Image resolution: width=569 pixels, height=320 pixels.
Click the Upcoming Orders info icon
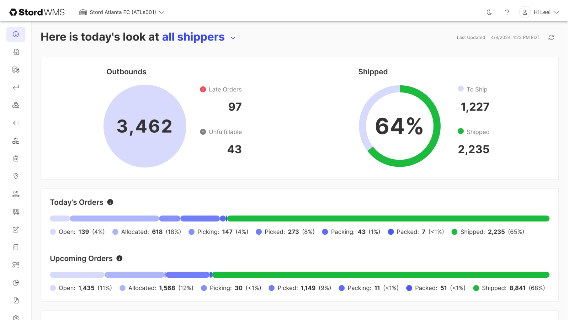pyautogui.click(x=119, y=258)
